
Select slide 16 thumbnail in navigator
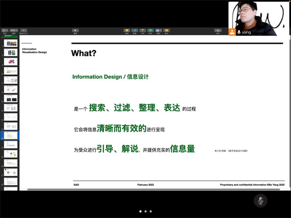point(11,126)
